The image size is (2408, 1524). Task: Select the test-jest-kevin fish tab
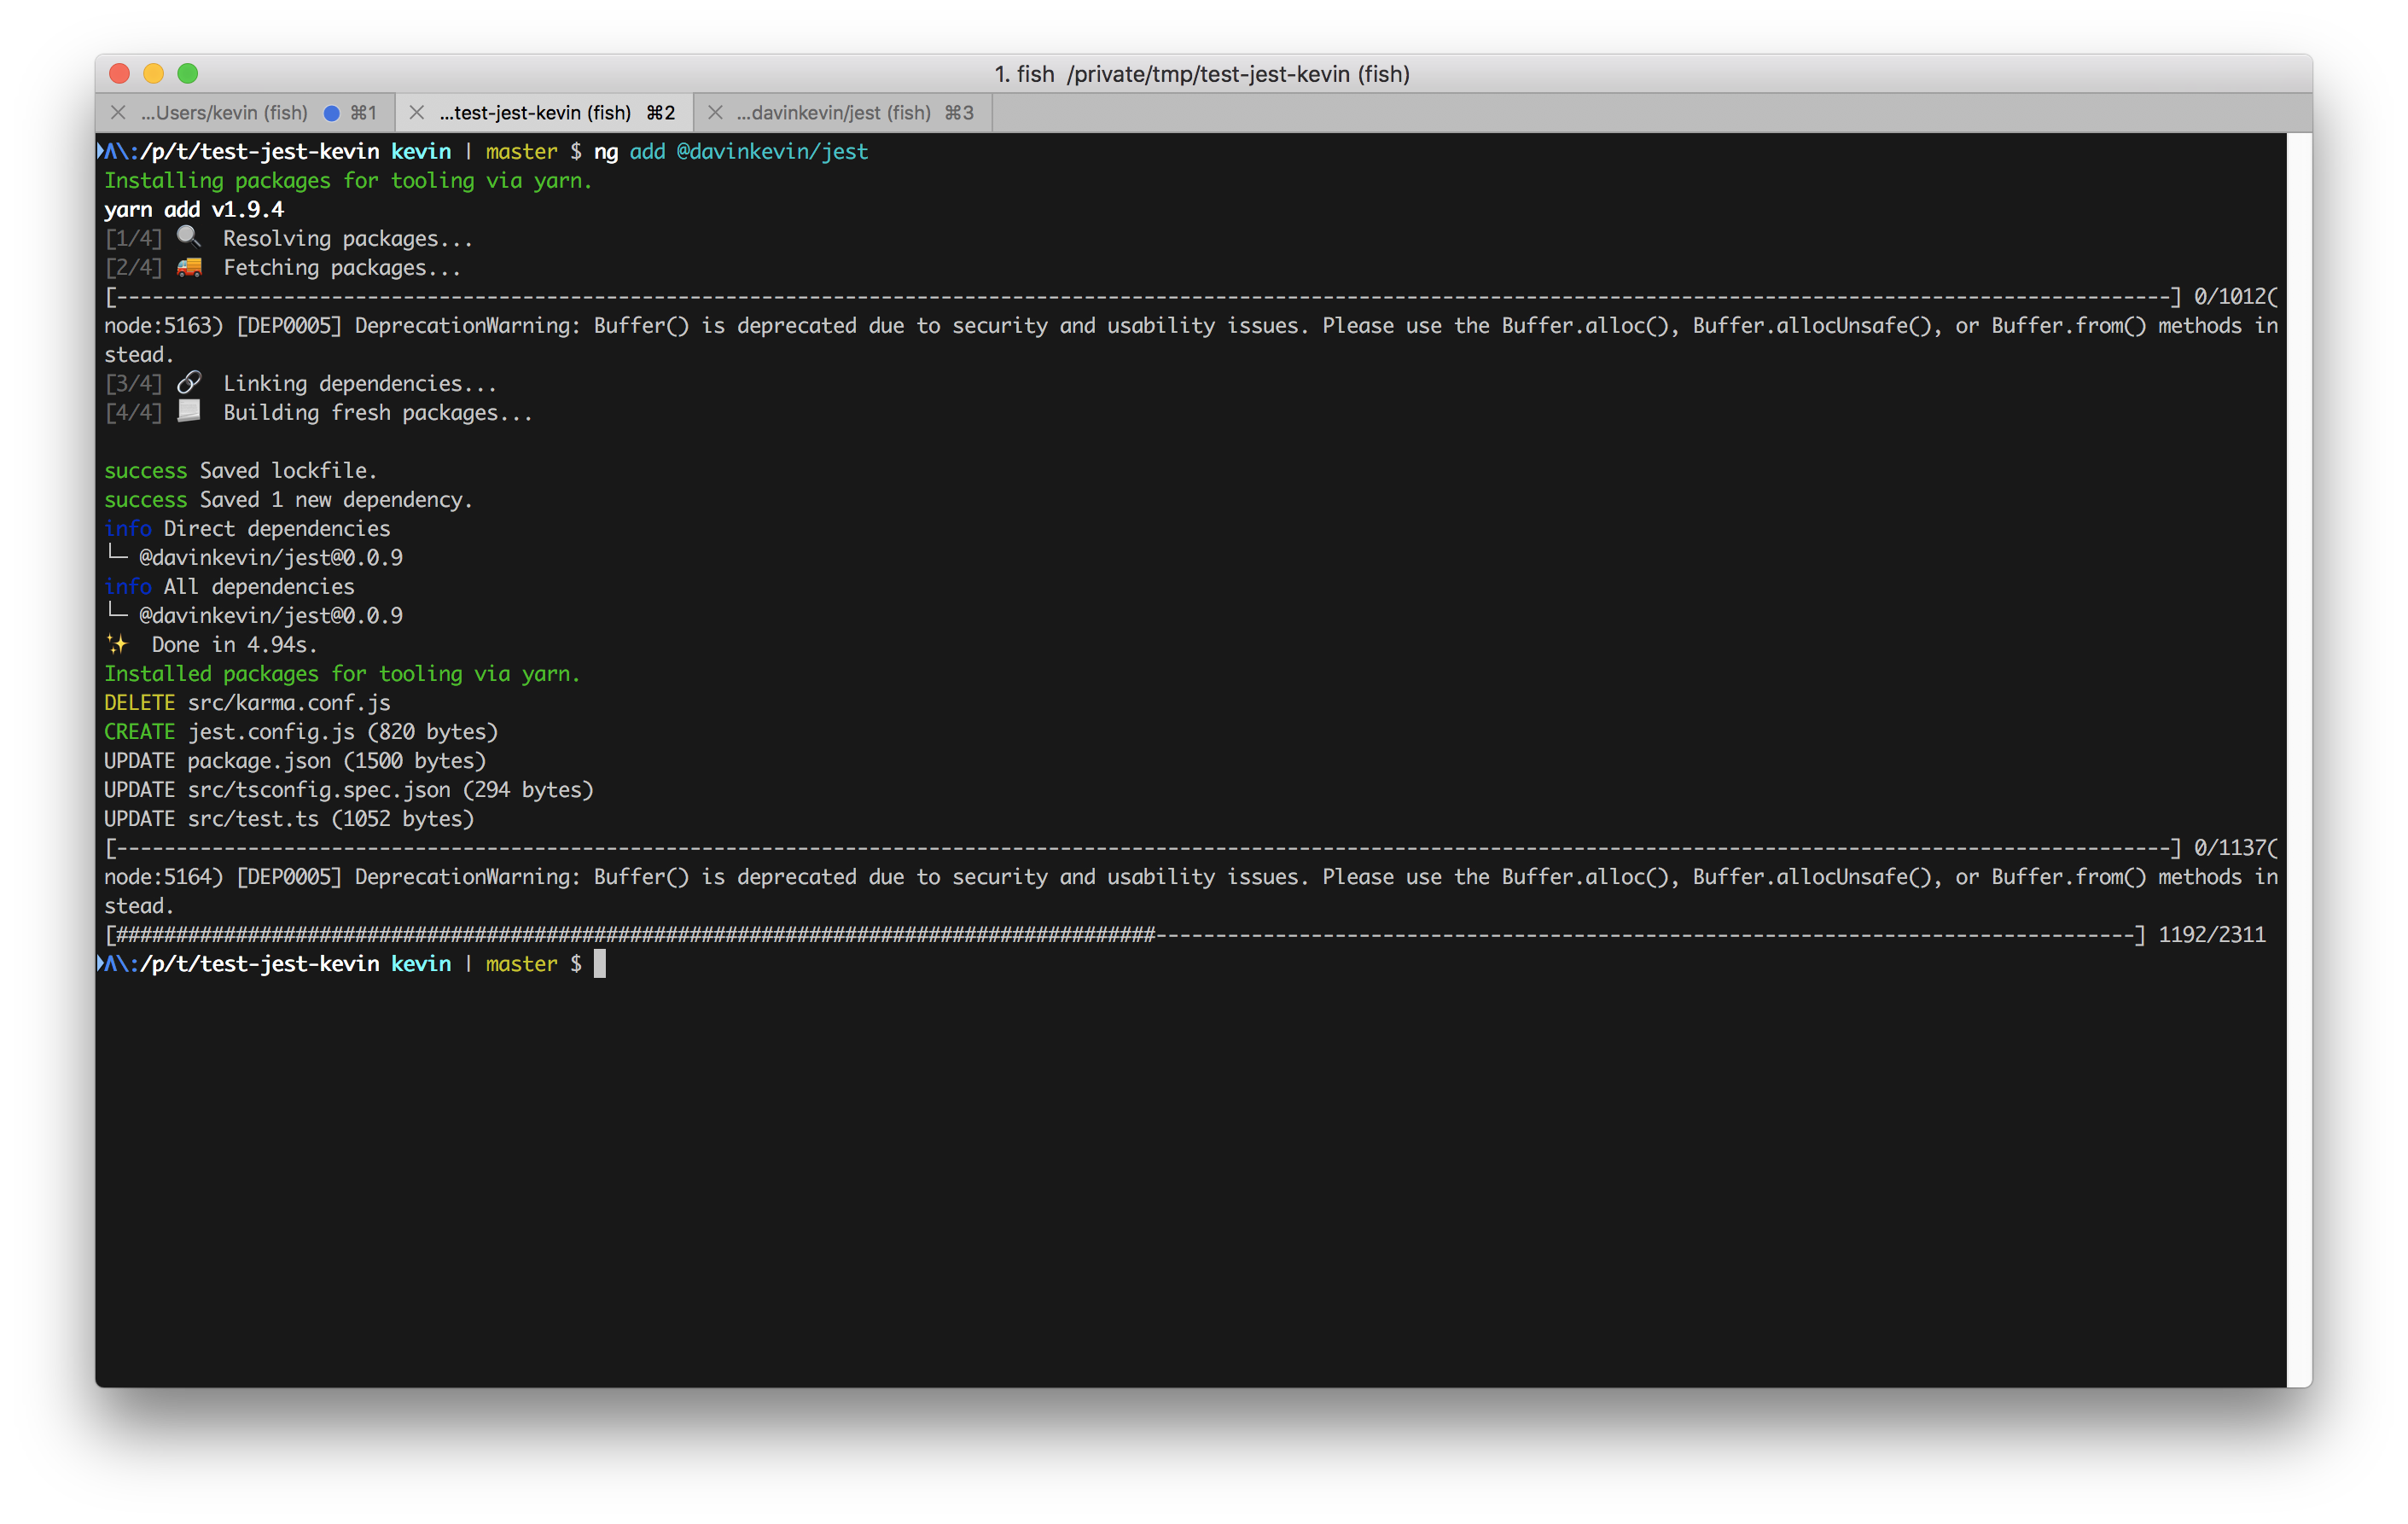535,113
